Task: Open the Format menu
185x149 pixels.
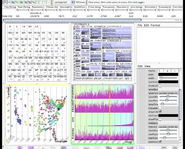Action: [x=155, y=25]
